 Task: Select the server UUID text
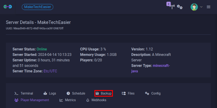pyautogui.click(x=35, y=28)
